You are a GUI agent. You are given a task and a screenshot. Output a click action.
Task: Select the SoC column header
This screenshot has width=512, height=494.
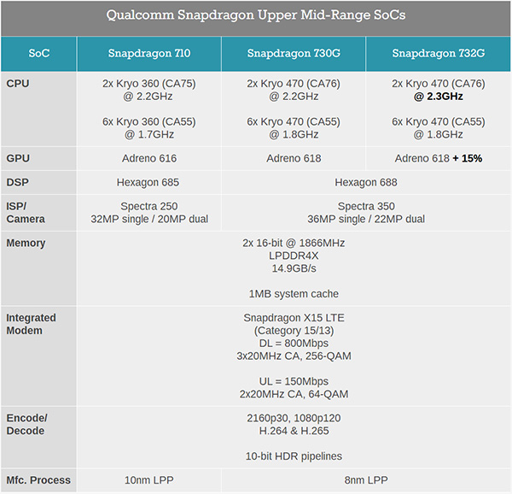point(38,54)
